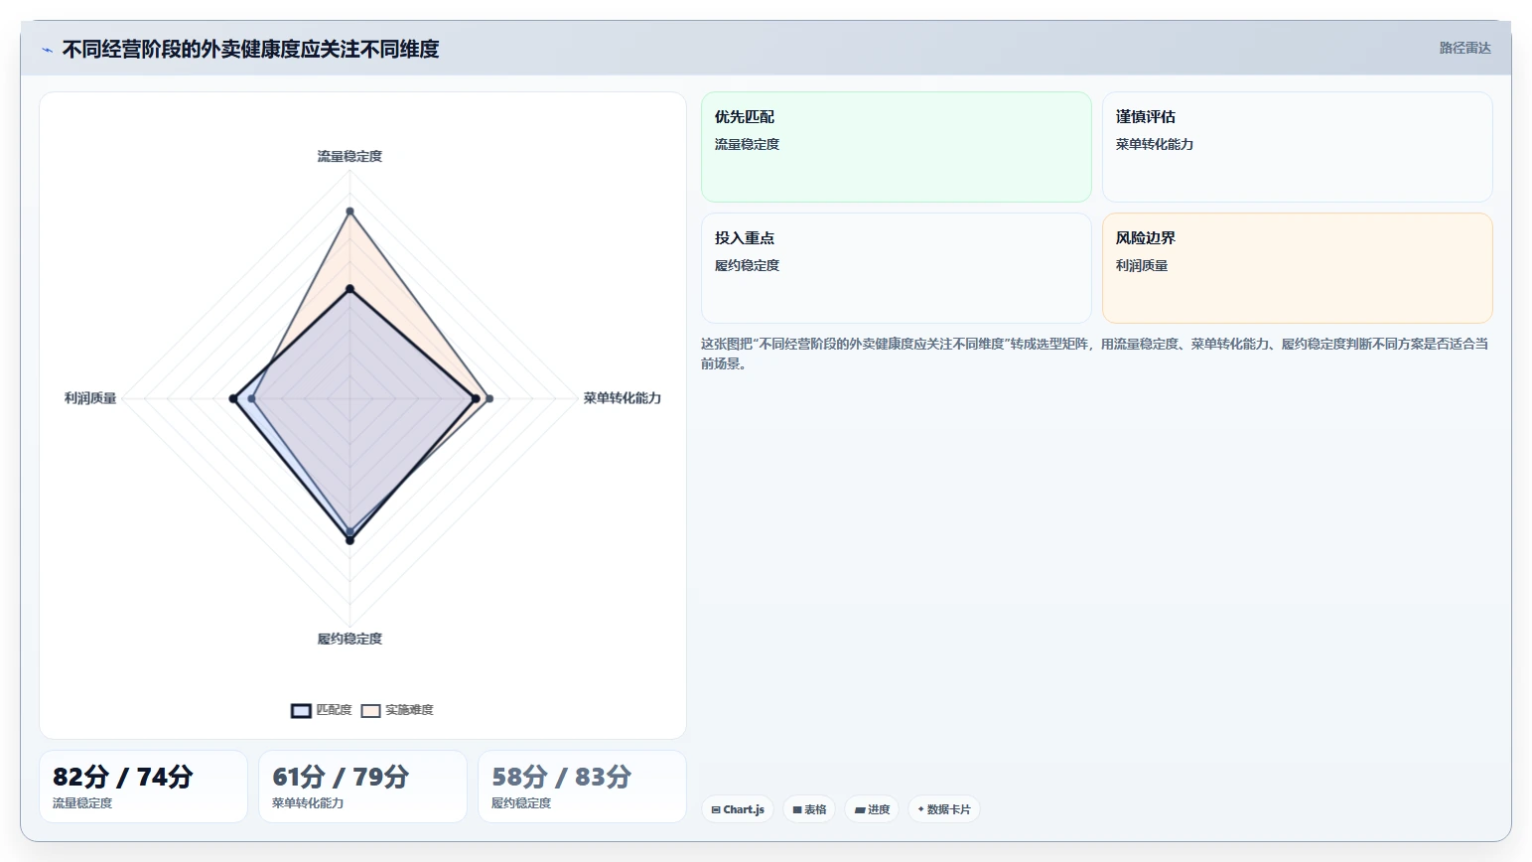
Task: Open the 61分 / 79分 stat card
Action: (x=362, y=787)
